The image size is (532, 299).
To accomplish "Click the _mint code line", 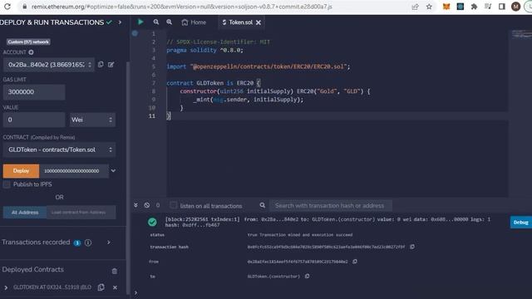I will (249, 100).
